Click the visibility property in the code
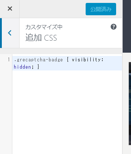The width and height of the screenshot is (131, 154). point(86,60)
